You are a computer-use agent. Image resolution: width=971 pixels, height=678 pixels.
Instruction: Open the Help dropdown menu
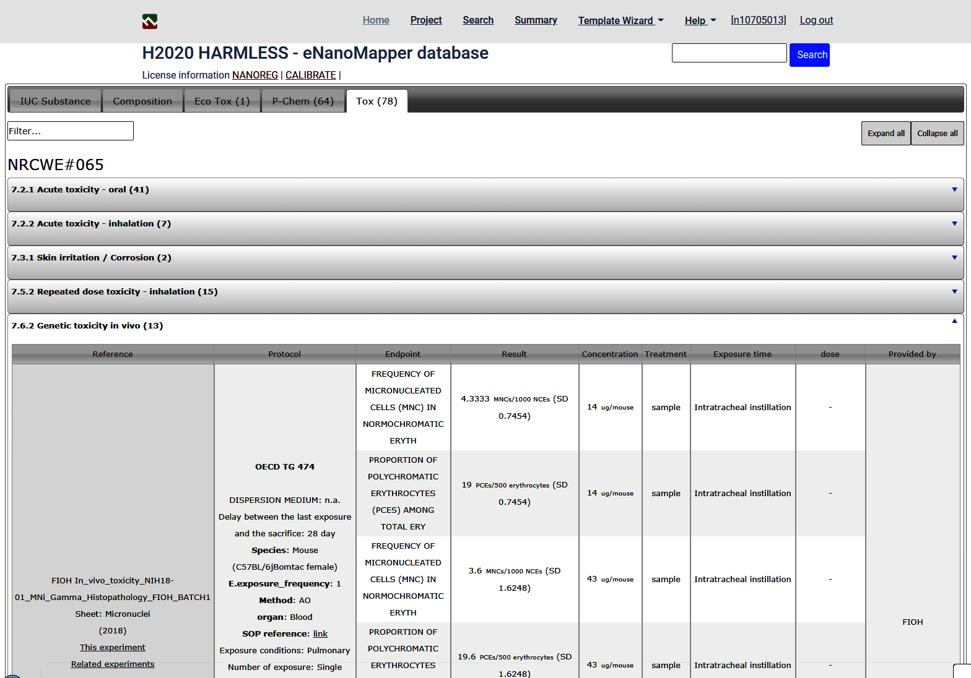700,20
